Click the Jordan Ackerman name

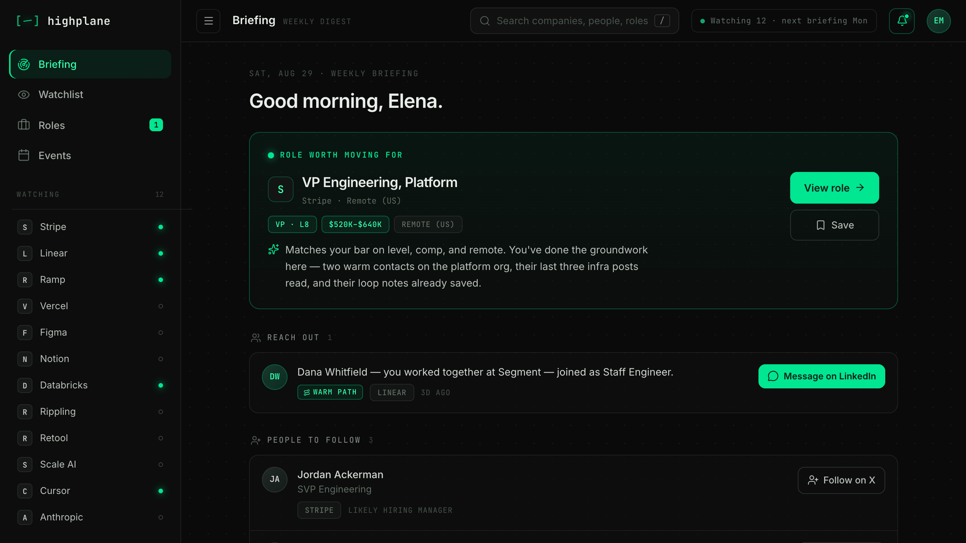coord(340,474)
